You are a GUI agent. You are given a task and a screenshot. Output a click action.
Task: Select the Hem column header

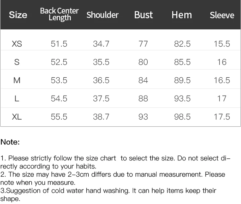pos(182,15)
